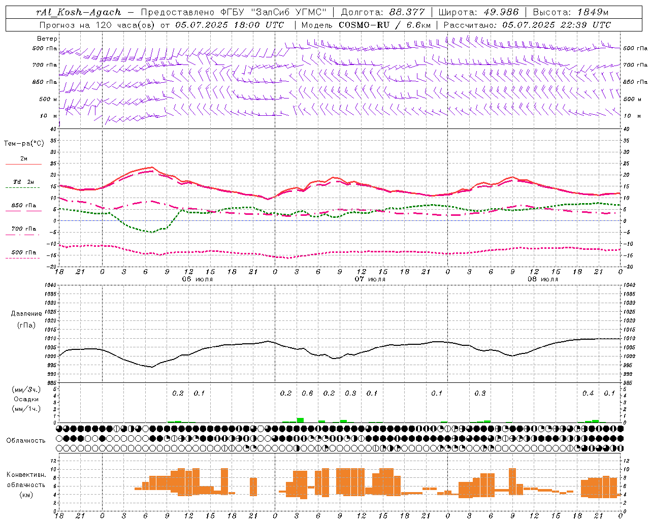Click the Ветер panel label
The width and height of the screenshot is (650, 520).
pyautogui.click(x=47, y=39)
